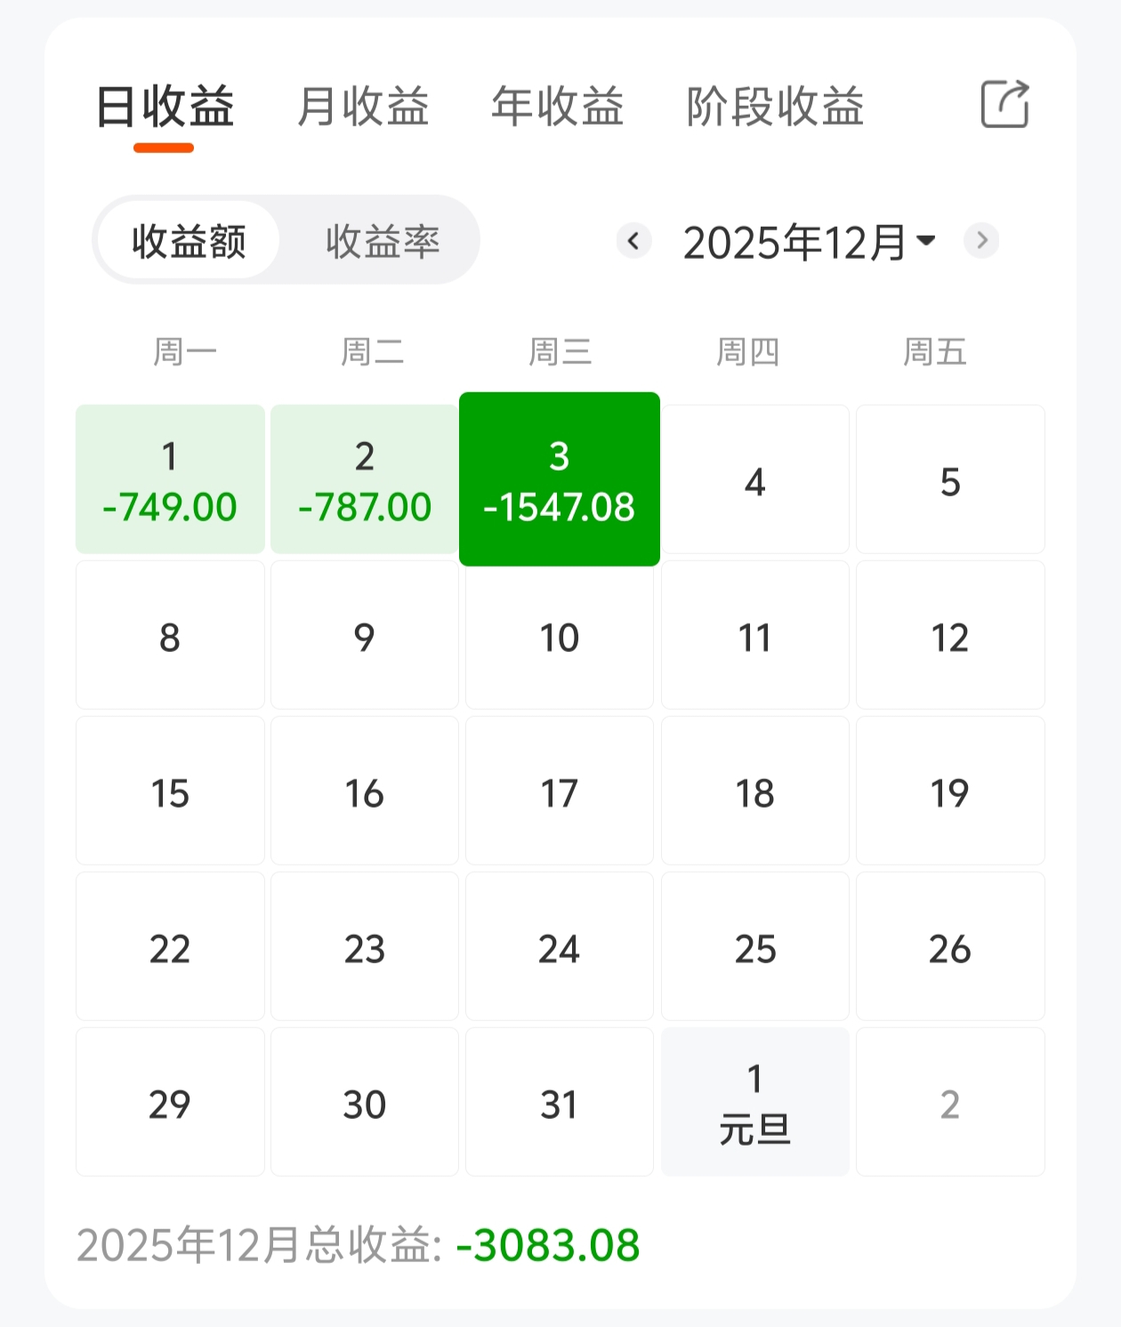Open the 年收益 tab

click(558, 107)
